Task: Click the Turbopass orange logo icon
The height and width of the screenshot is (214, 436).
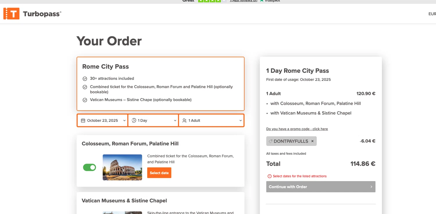Action: tap(11, 14)
